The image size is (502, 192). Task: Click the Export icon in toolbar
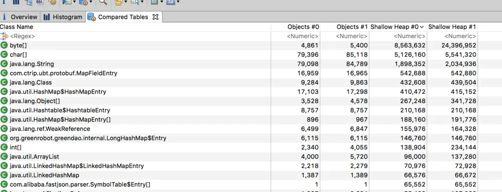click(171, 2)
